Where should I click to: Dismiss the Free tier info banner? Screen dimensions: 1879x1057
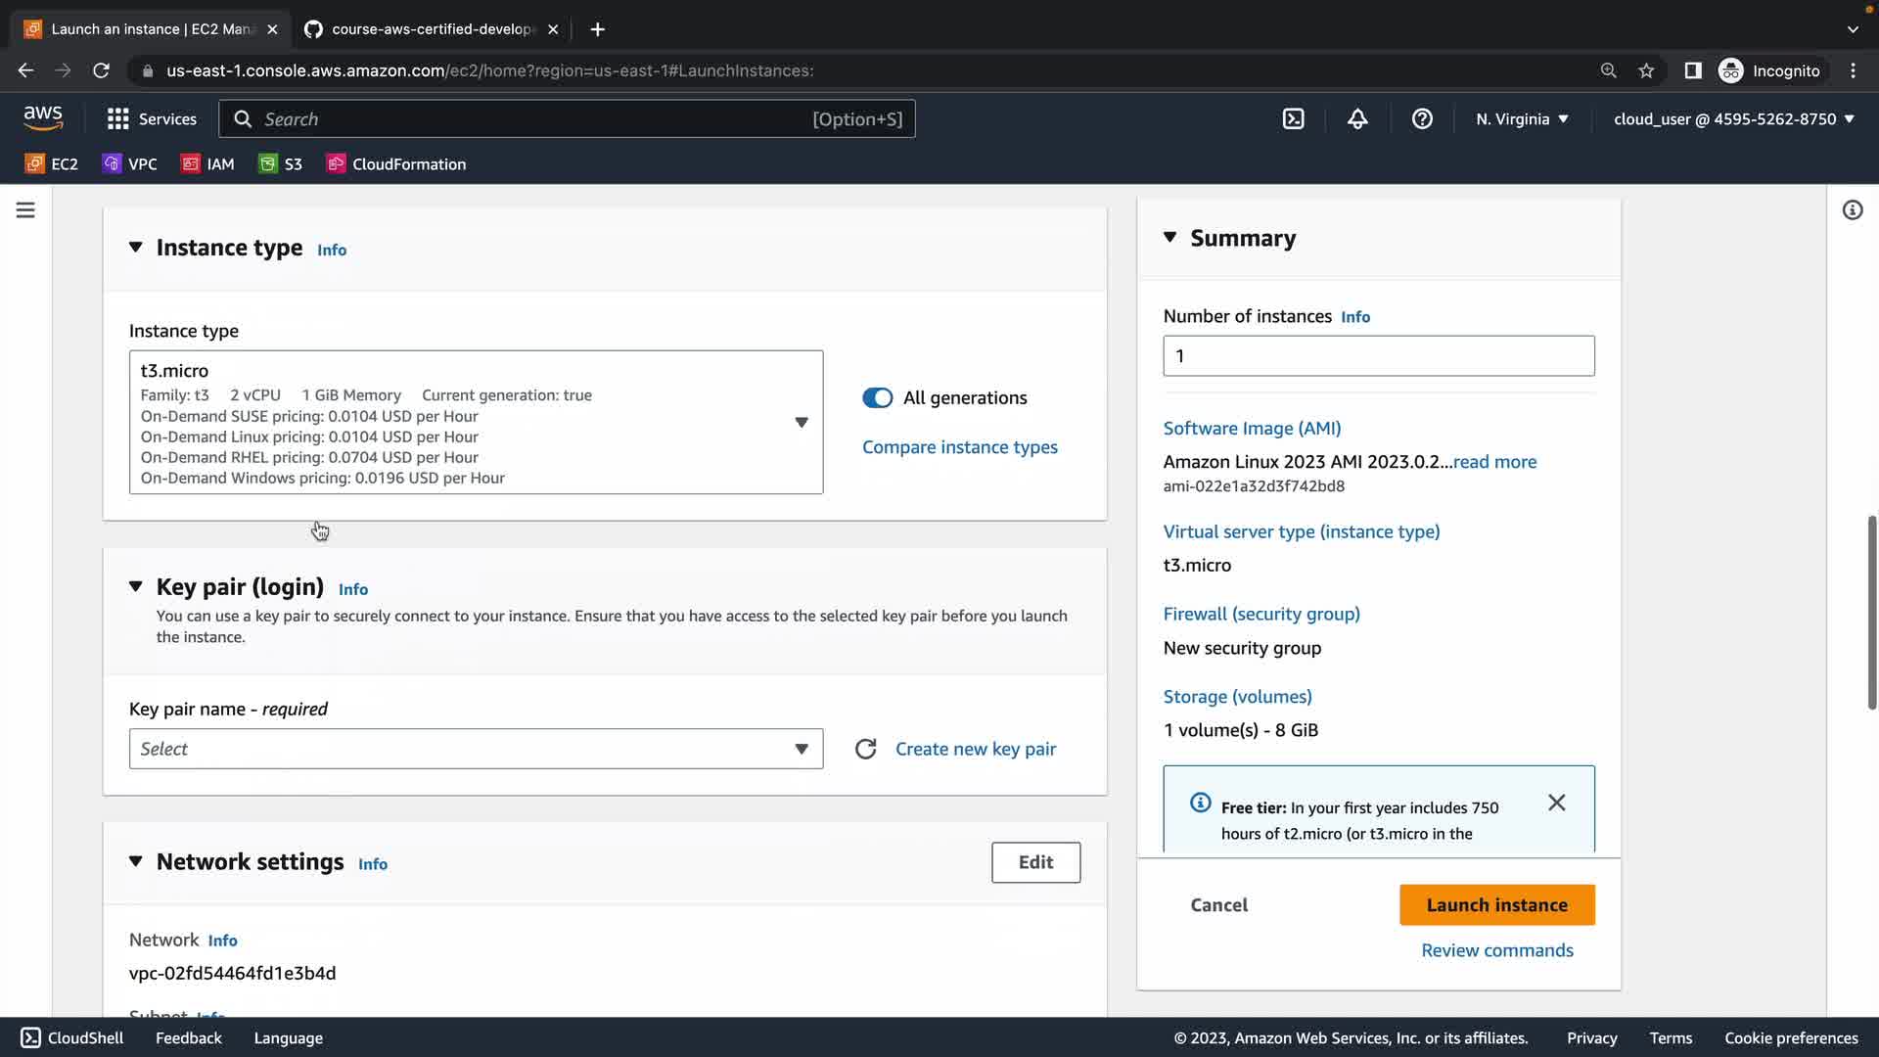(1556, 803)
